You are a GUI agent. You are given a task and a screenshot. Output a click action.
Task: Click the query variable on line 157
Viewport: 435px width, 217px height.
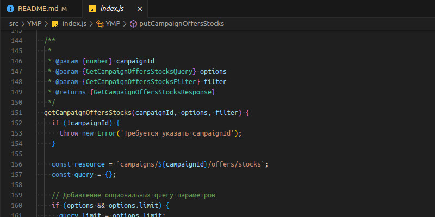pos(84,175)
